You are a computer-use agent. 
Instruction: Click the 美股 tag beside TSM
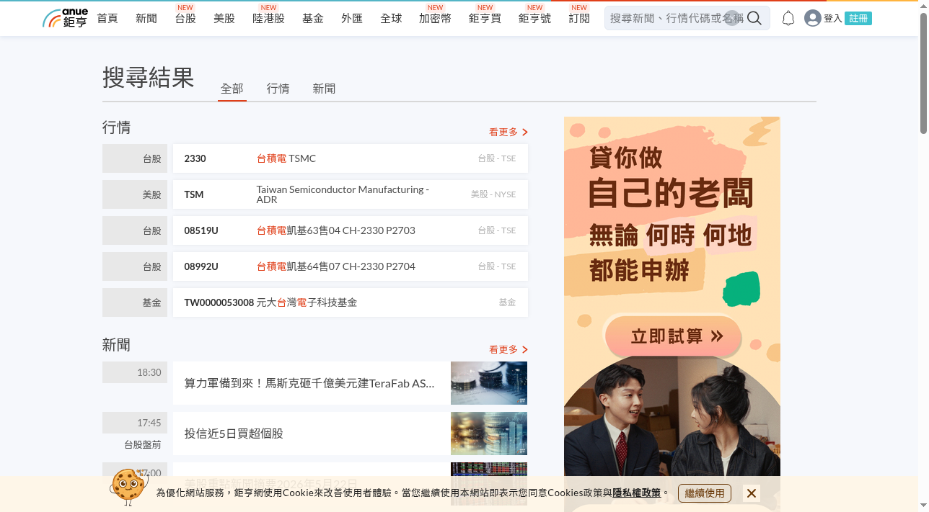coord(135,194)
